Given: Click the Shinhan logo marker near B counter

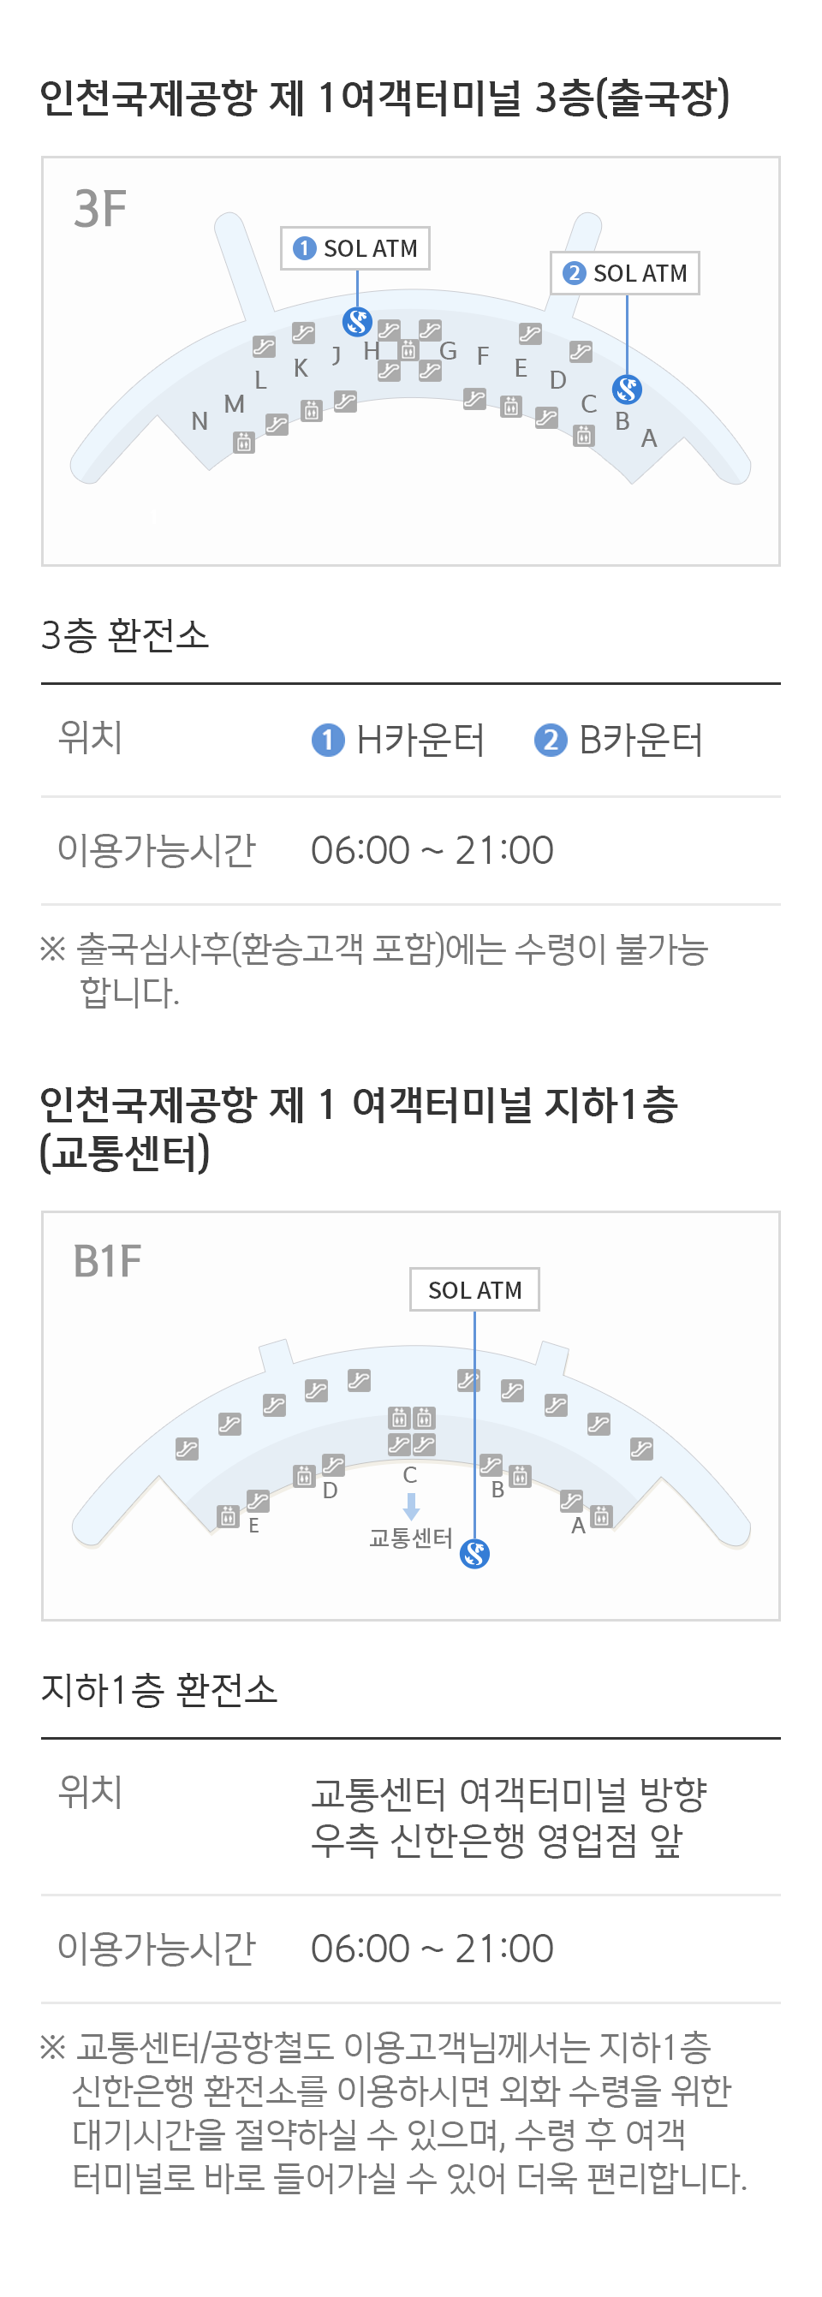Looking at the screenshot, I should (627, 390).
